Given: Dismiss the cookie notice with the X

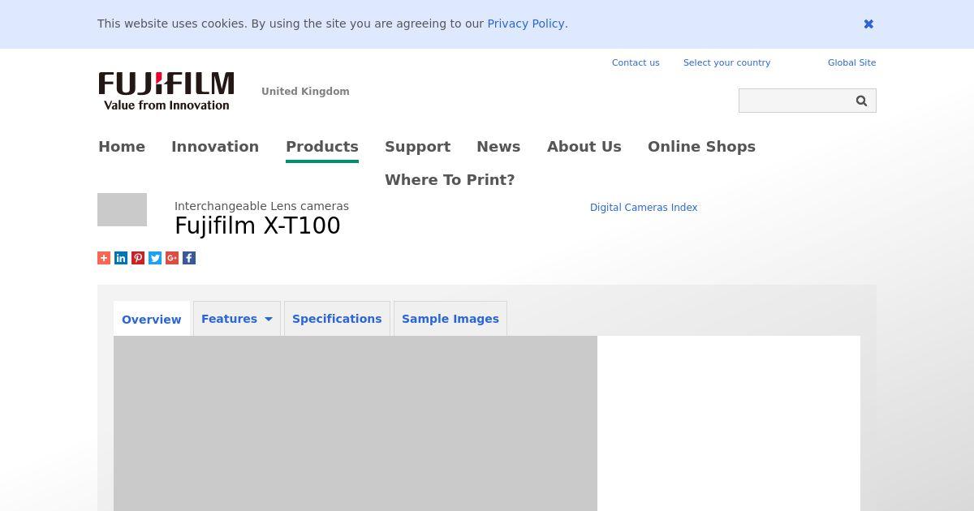Looking at the screenshot, I should 868,24.
